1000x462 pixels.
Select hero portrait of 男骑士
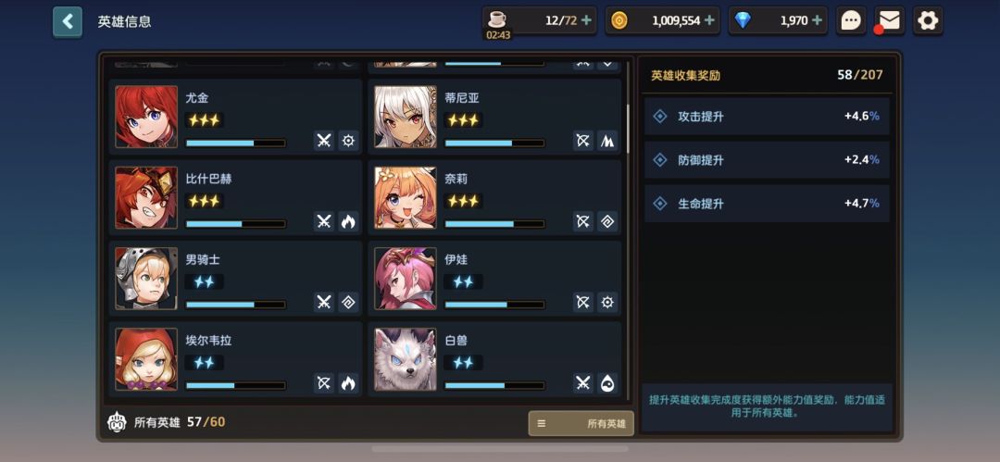(x=146, y=279)
